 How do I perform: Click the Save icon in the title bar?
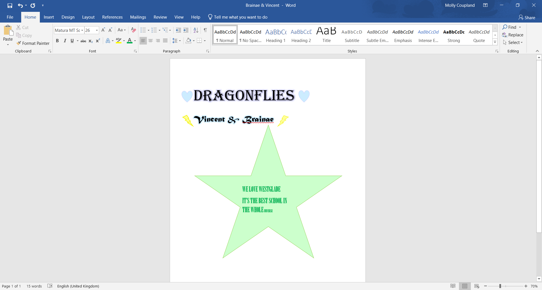tap(10, 5)
